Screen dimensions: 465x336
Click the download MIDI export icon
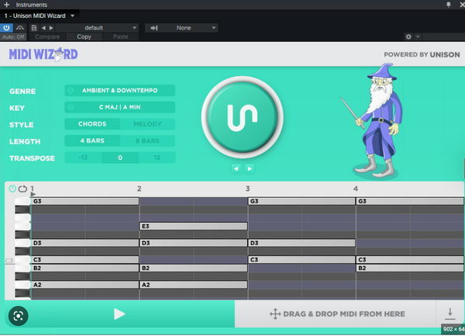point(449,313)
